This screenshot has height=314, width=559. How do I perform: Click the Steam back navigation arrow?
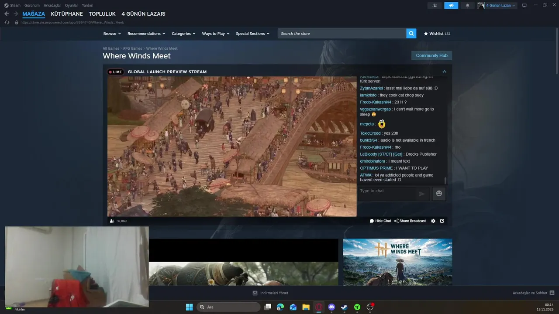(7, 14)
